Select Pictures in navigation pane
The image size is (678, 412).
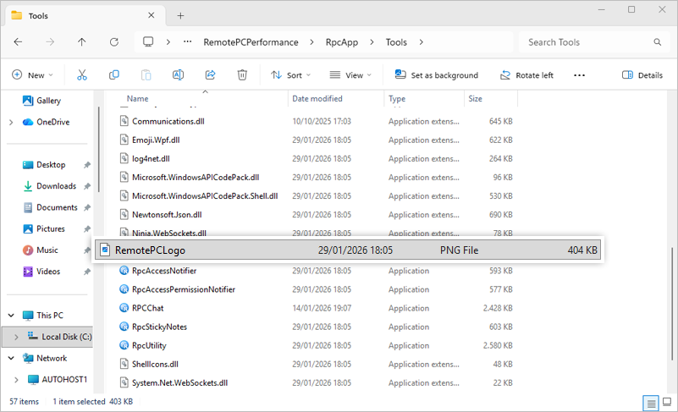click(x=43, y=228)
